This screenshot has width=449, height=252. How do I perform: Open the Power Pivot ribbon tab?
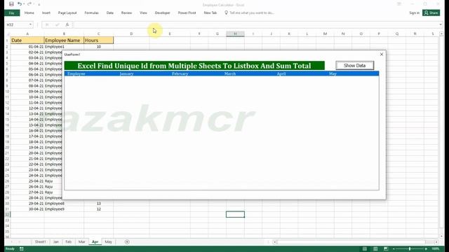point(187,13)
